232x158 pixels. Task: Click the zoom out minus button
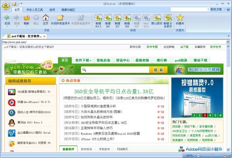[199, 155]
